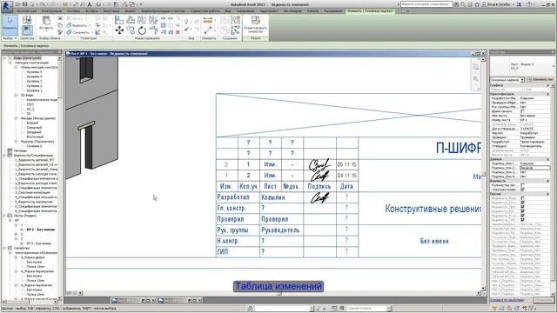The width and height of the screenshot is (557, 313).
Task: Click the 'Изменить тип' button
Action: [540, 80]
